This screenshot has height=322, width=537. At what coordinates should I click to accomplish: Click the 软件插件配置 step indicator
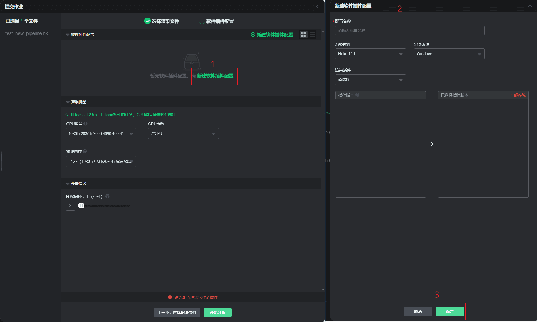[x=216, y=21]
